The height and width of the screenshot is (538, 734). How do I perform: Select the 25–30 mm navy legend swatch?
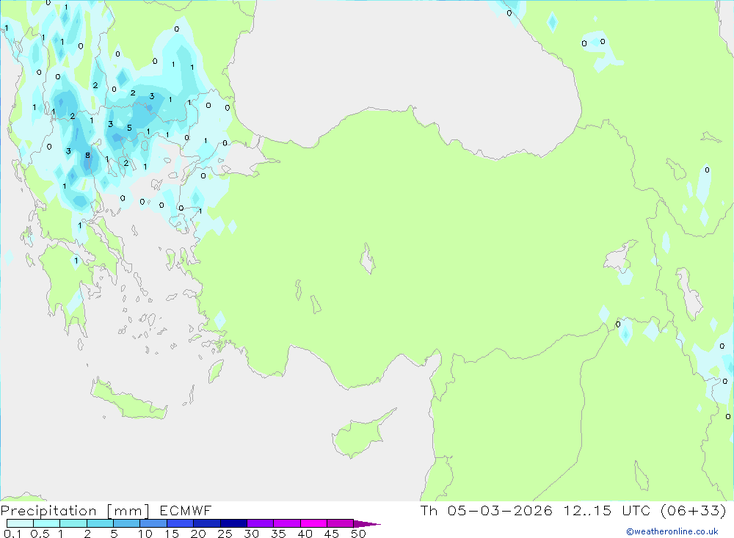pos(233,523)
